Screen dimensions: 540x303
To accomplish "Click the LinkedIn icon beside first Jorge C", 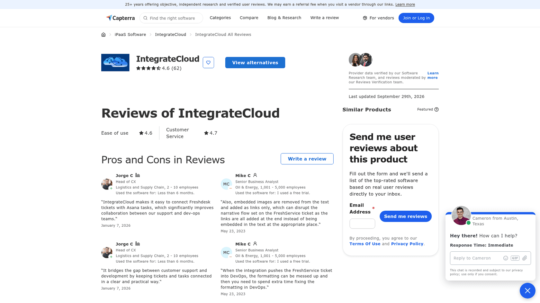I will [x=138, y=175].
